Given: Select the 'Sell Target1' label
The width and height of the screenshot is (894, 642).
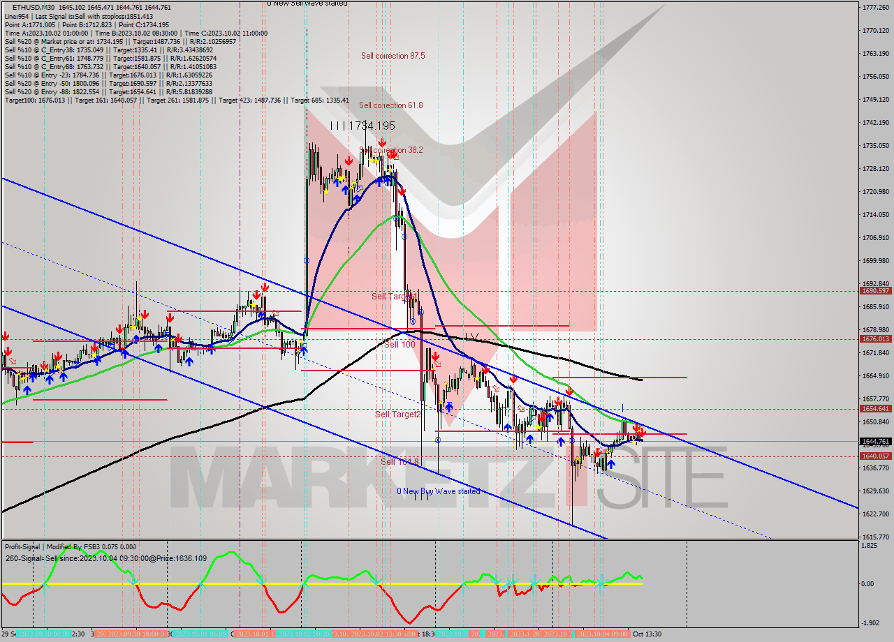Looking at the screenshot, I should point(393,296).
